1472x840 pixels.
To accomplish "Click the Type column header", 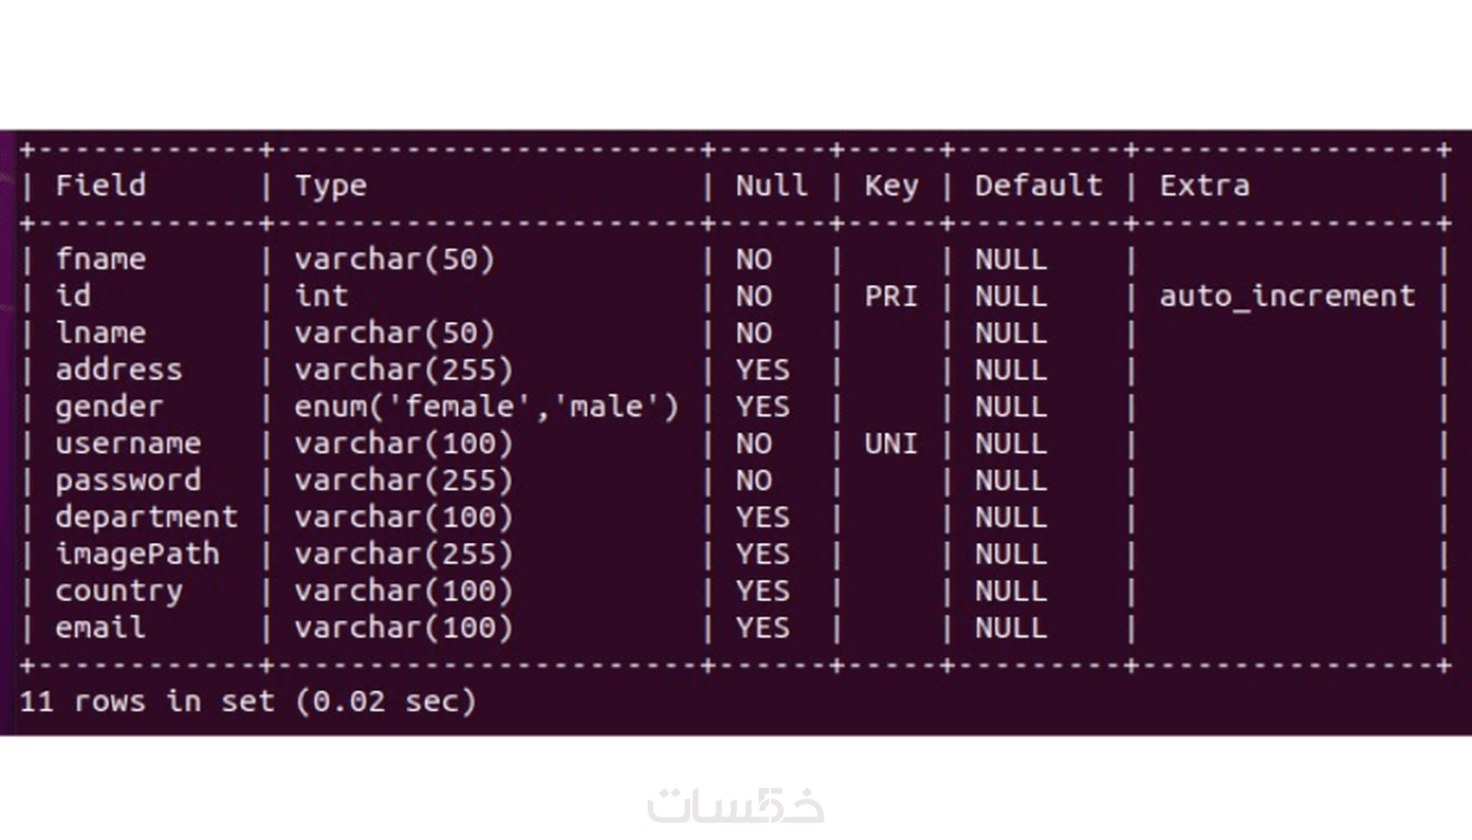I will pyautogui.click(x=331, y=187).
